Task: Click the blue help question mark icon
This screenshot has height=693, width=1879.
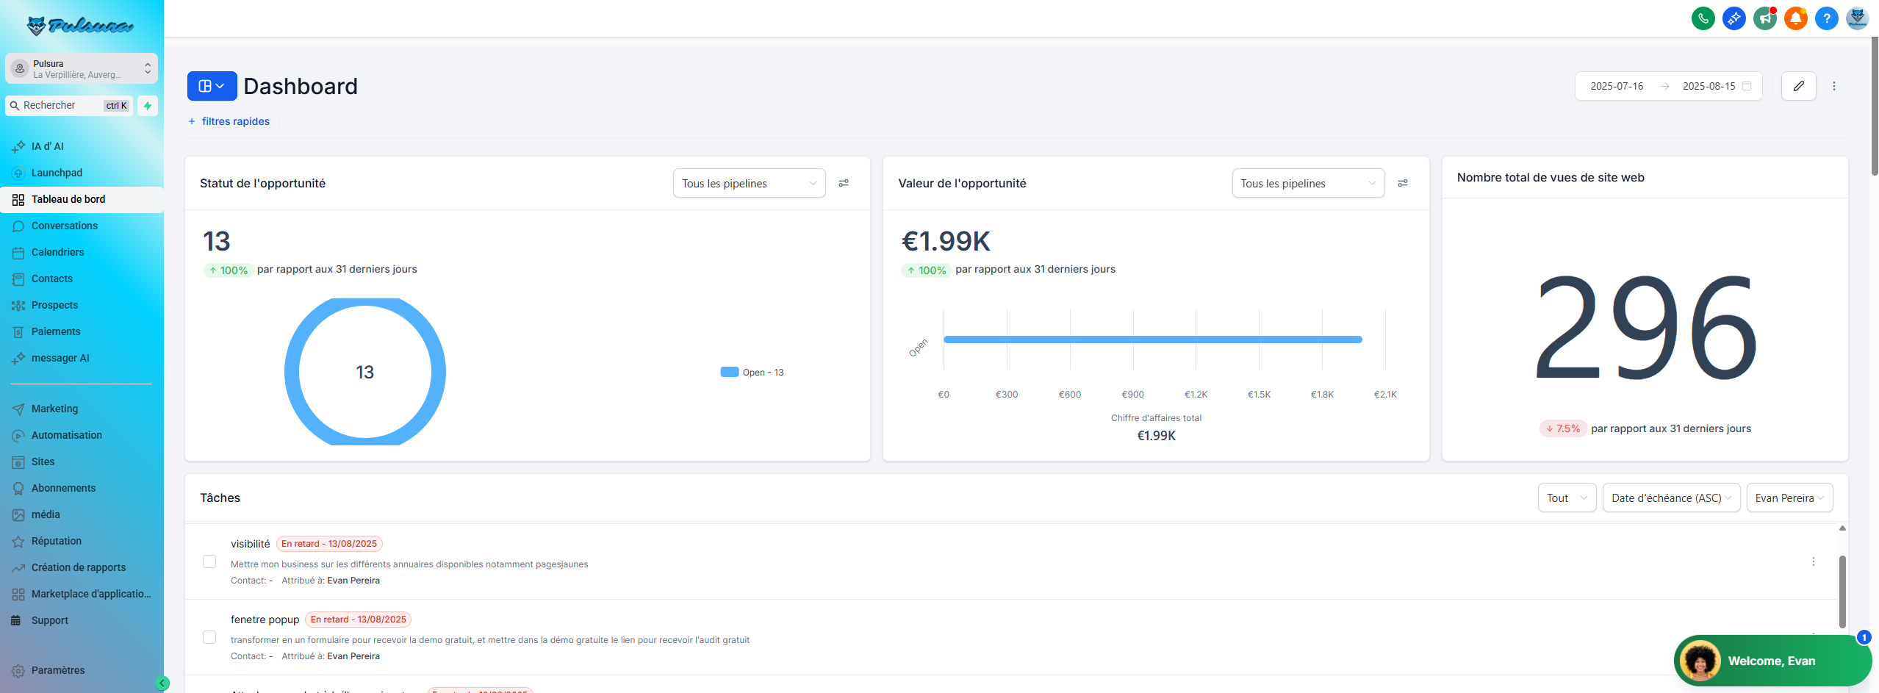Action: click(1826, 18)
